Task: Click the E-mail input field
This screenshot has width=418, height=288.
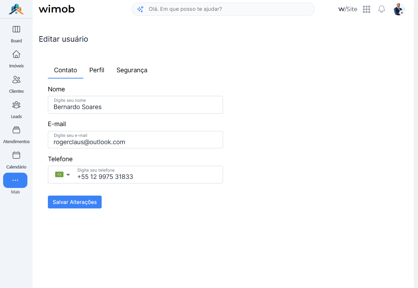Action: pos(135,140)
